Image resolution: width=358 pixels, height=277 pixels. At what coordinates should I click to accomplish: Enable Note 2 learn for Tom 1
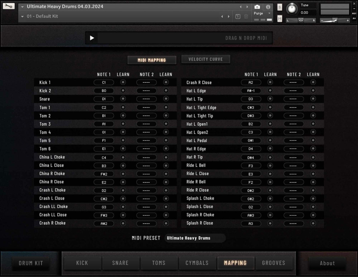(x=166, y=107)
